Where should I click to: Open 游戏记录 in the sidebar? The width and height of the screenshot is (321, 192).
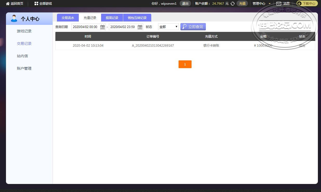[24, 31]
